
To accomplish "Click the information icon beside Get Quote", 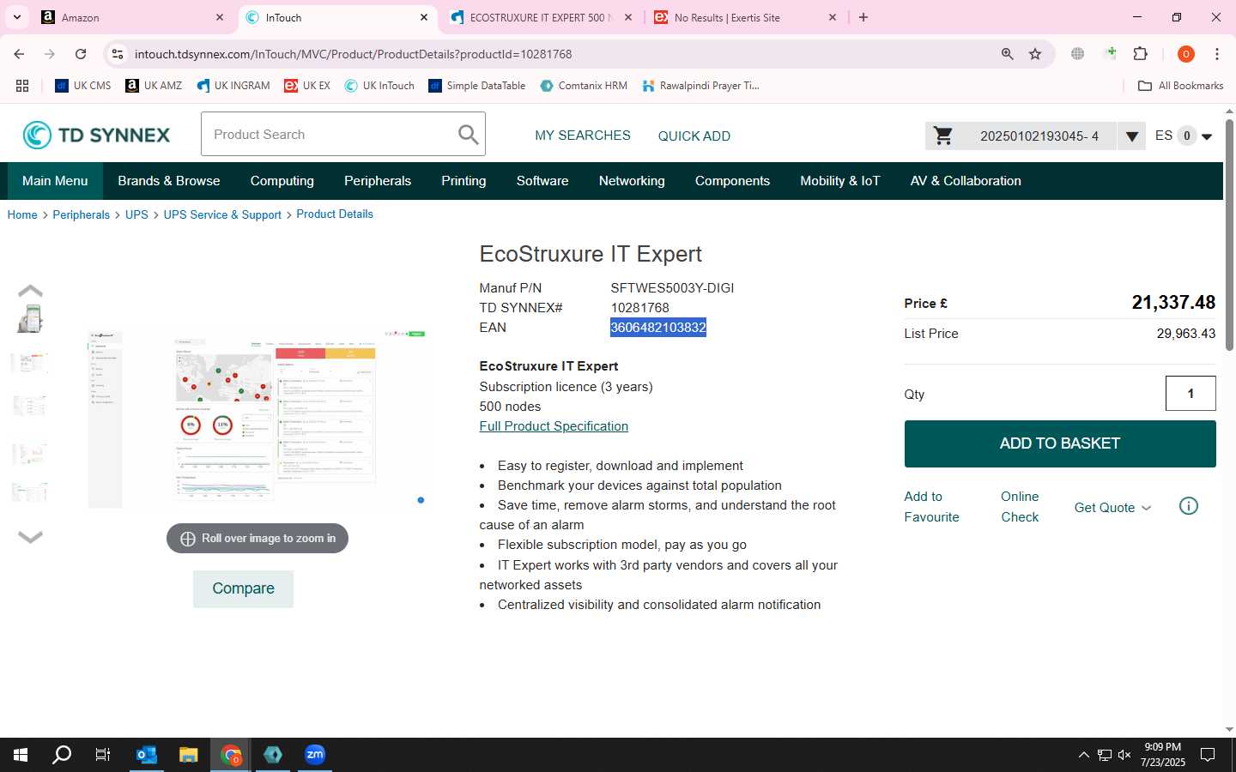I will coord(1189,506).
